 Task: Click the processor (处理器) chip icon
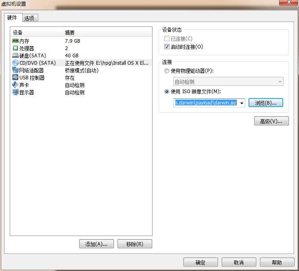point(15,48)
